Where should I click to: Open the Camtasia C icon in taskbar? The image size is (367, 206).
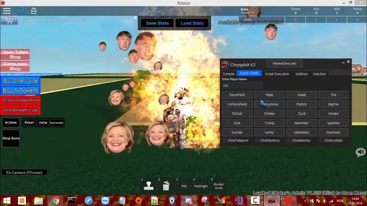click(x=255, y=201)
